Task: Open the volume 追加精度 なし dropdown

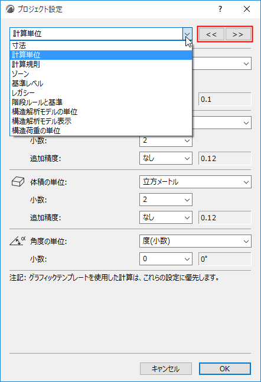Action: (x=166, y=217)
